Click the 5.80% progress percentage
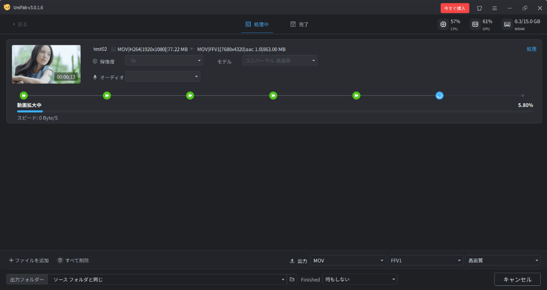547x290 pixels. (525, 105)
